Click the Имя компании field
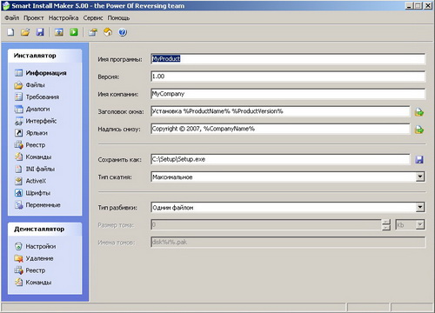This screenshot has width=435, height=313. 288,94
